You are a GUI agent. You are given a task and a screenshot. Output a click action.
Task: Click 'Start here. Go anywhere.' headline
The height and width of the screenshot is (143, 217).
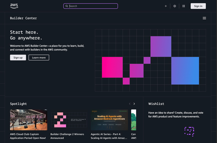(26, 35)
